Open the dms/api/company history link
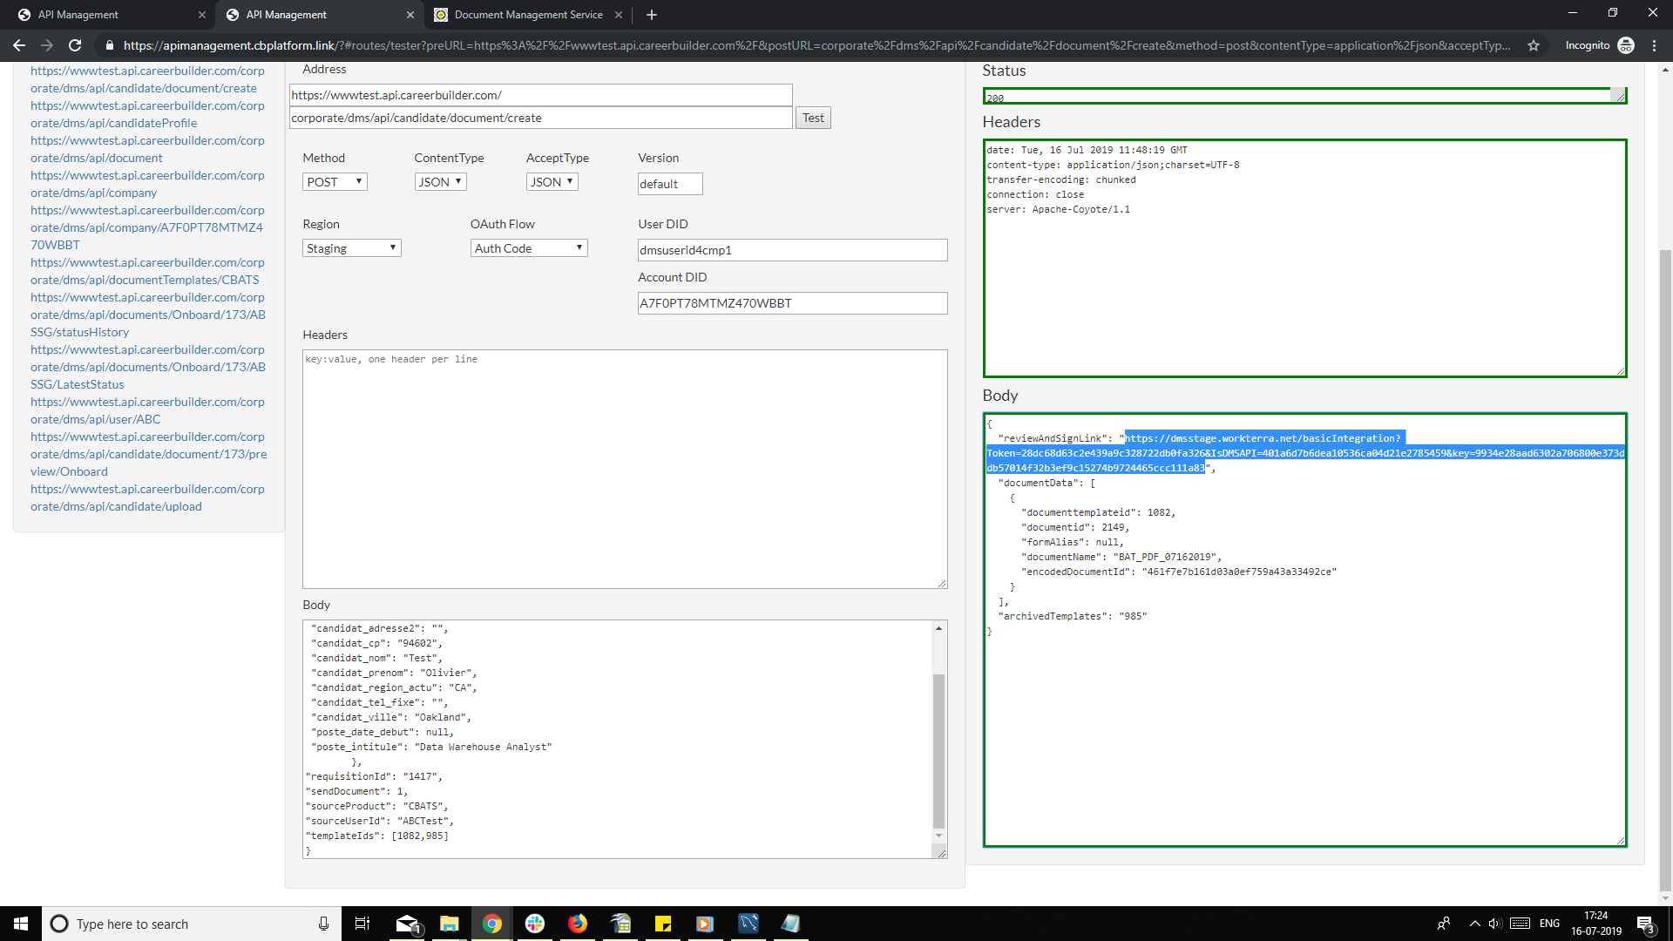Viewport: 1673px width, 941px height. click(x=147, y=184)
